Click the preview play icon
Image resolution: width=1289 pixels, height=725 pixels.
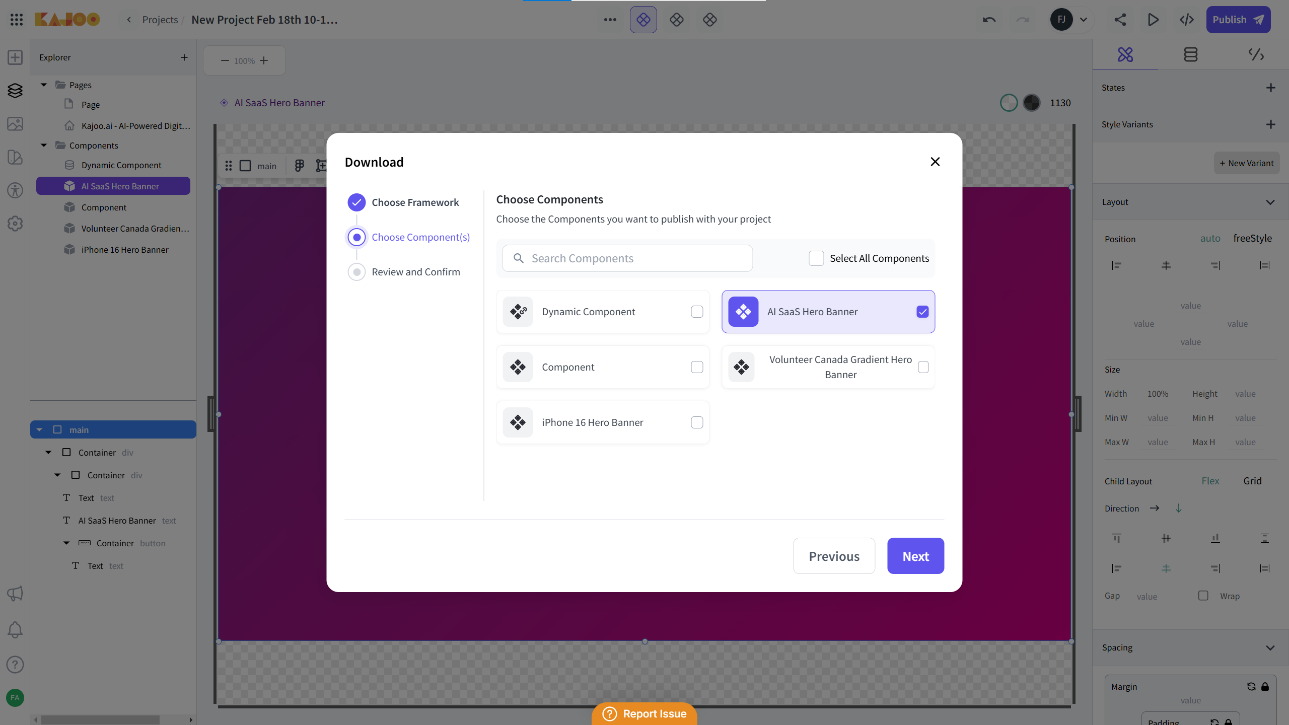1153,20
